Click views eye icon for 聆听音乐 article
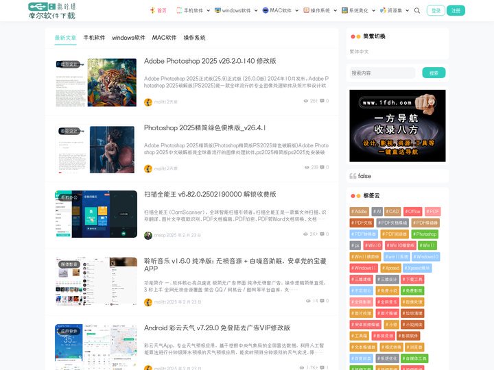This screenshot has height=370, width=494. click(308, 301)
